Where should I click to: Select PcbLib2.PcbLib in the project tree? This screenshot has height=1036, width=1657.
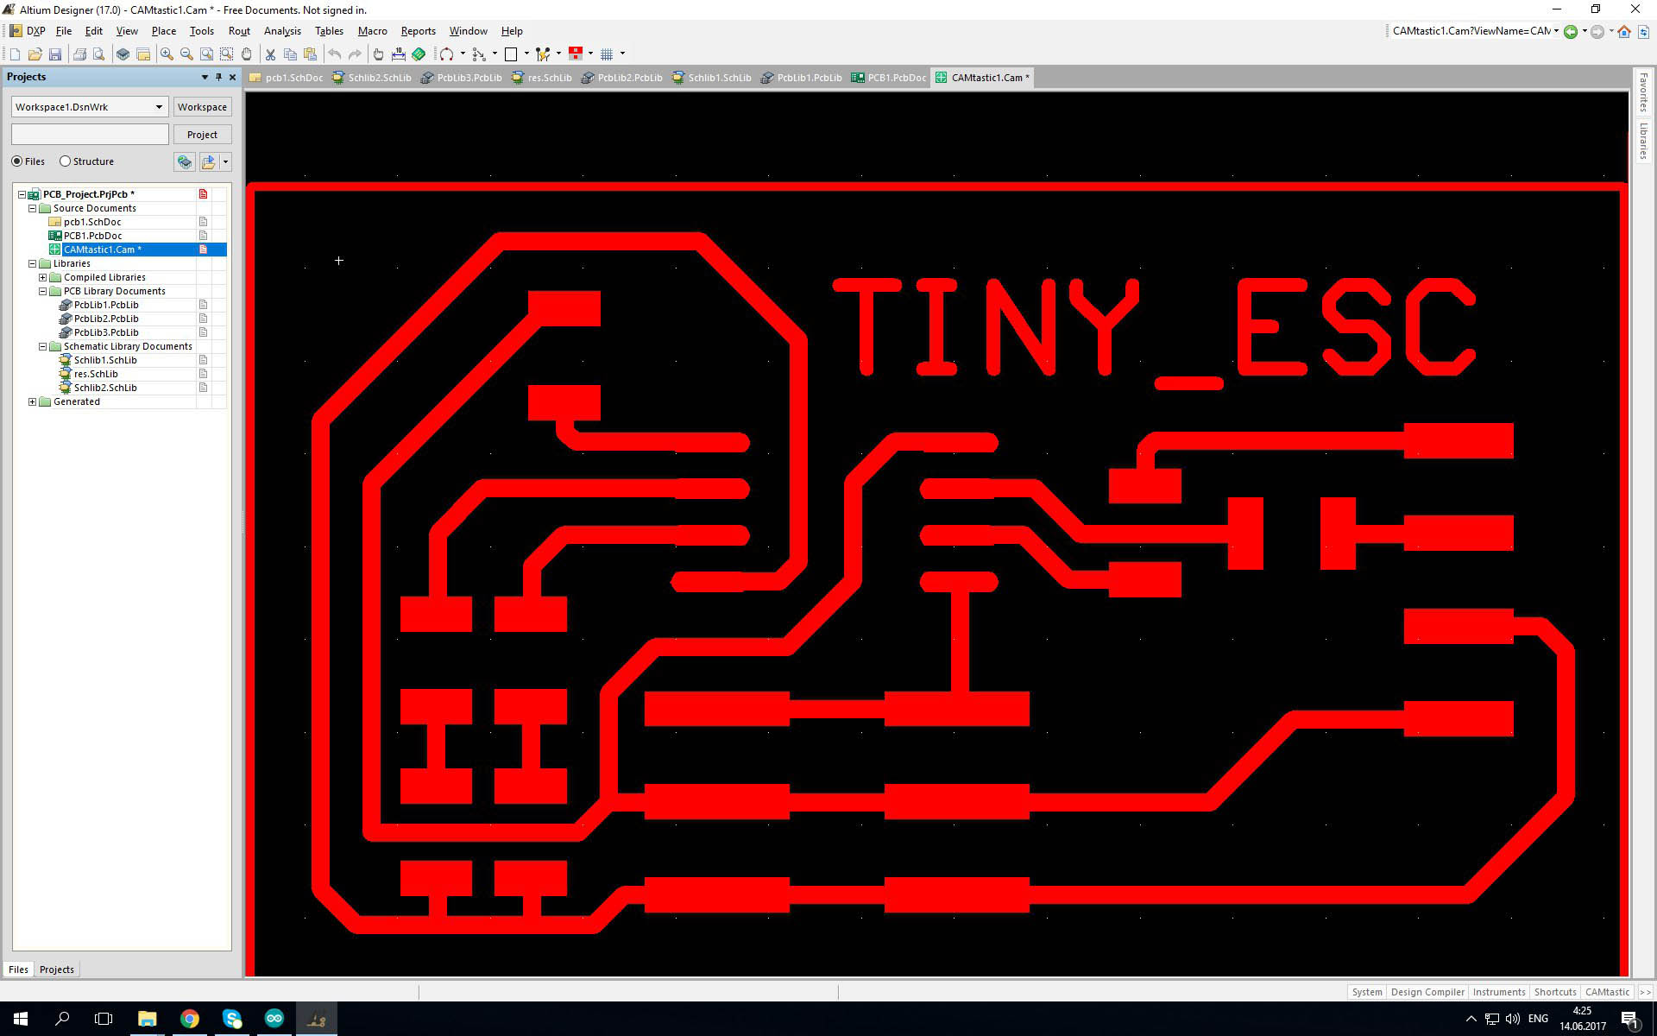coord(106,319)
